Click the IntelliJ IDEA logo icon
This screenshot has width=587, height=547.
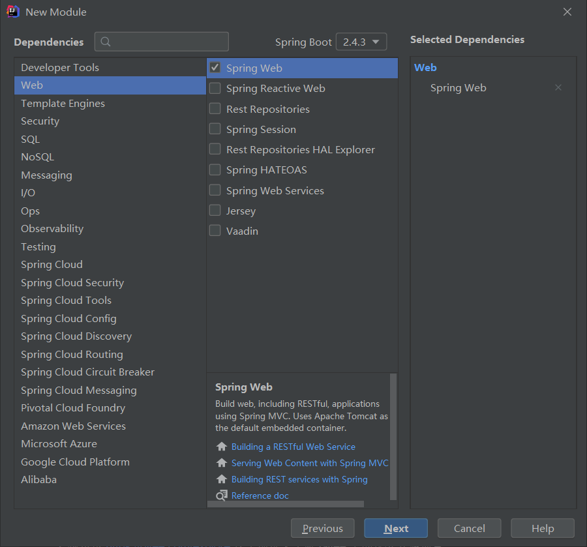coord(13,12)
